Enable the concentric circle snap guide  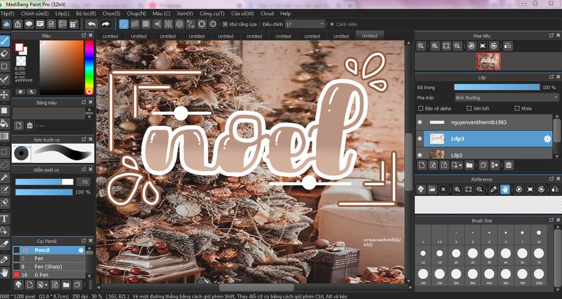pyautogui.click(x=179, y=24)
